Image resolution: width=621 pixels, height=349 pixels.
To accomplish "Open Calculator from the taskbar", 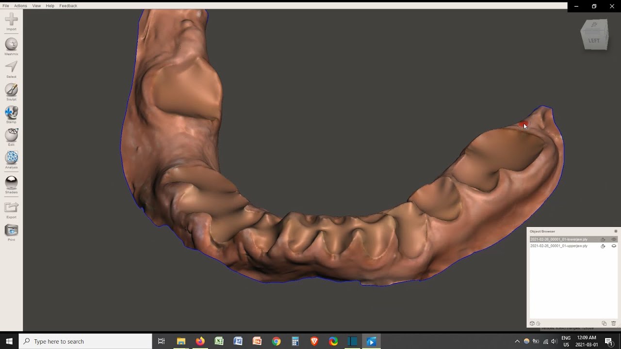I will (x=295, y=341).
